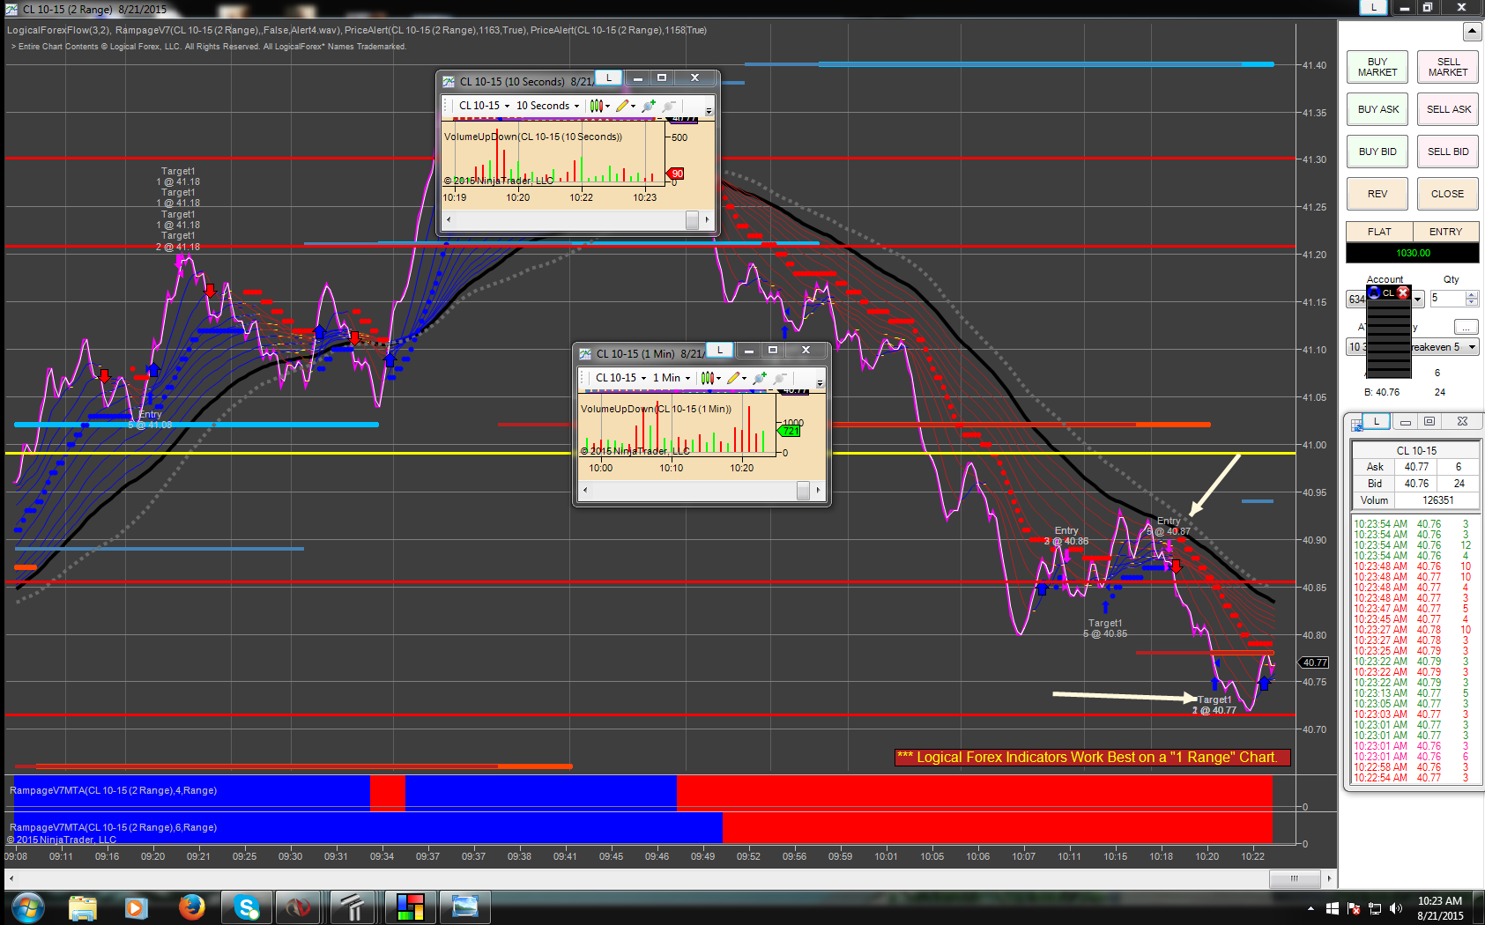Open the Windows Start menu

[x=27, y=906]
